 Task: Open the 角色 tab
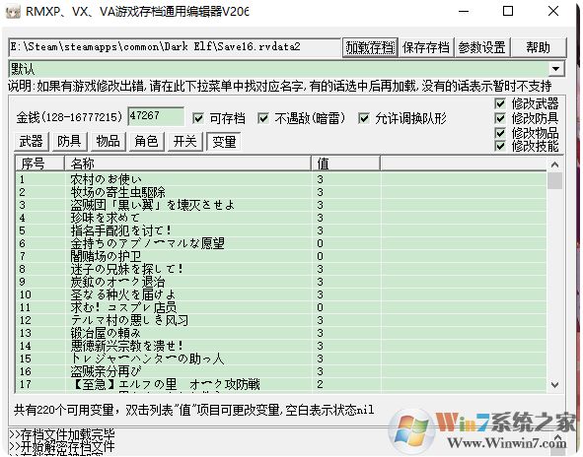click(x=147, y=142)
